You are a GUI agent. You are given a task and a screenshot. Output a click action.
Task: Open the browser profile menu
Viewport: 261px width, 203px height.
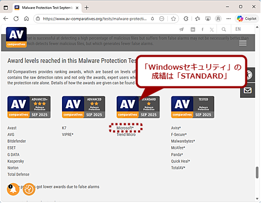[218, 19]
